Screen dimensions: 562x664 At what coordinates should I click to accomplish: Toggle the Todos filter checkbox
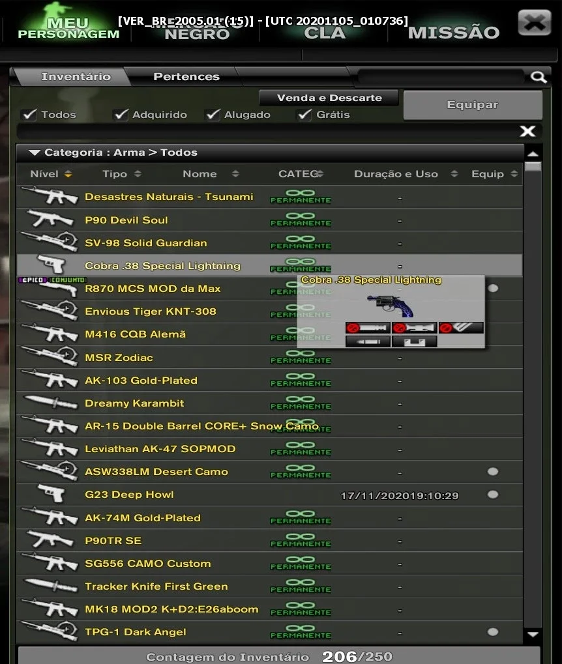pyautogui.click(x=30, y=114)
